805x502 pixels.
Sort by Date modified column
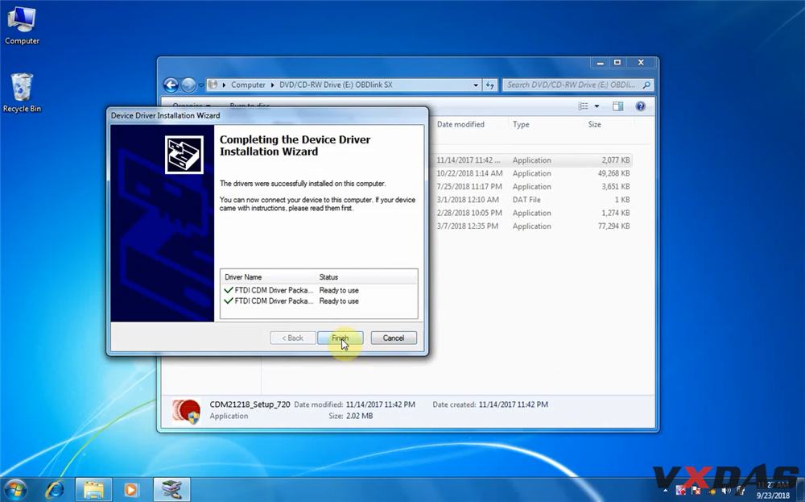coord(460,124)
